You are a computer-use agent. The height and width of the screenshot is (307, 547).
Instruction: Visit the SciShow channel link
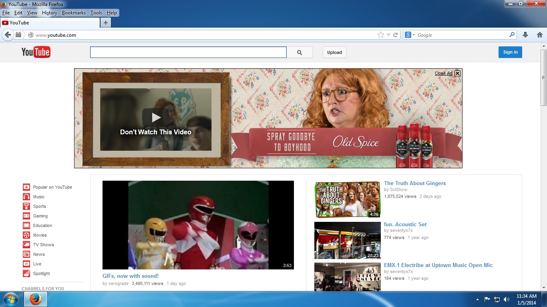pyautogui.click(x=398, y=189)
